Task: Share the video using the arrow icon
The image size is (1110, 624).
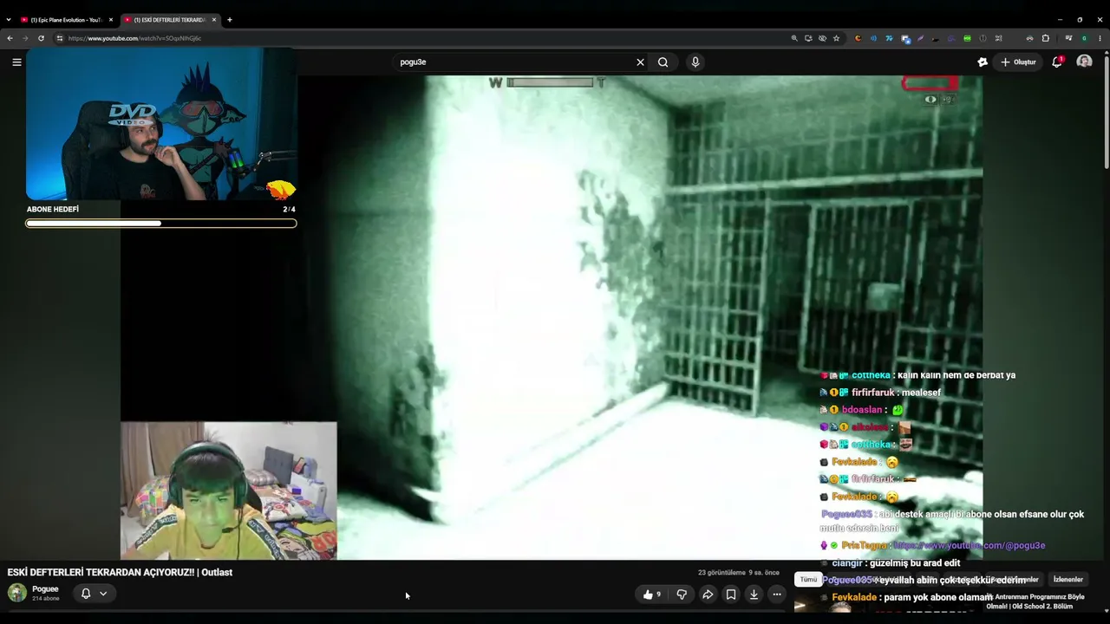Action: [x=708, y=595]
